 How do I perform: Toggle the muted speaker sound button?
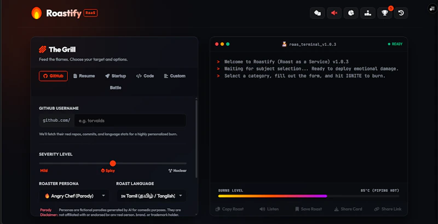click(x=334, y=13)
